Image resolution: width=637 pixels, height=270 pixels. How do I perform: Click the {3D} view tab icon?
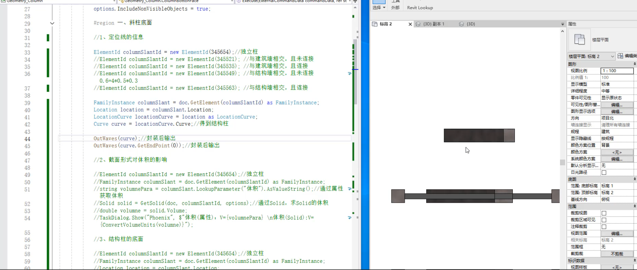461,24
